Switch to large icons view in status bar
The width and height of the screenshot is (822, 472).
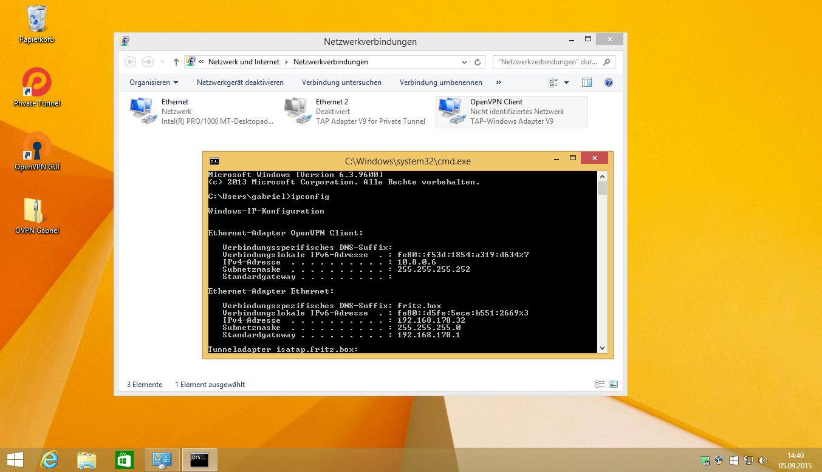614,384
